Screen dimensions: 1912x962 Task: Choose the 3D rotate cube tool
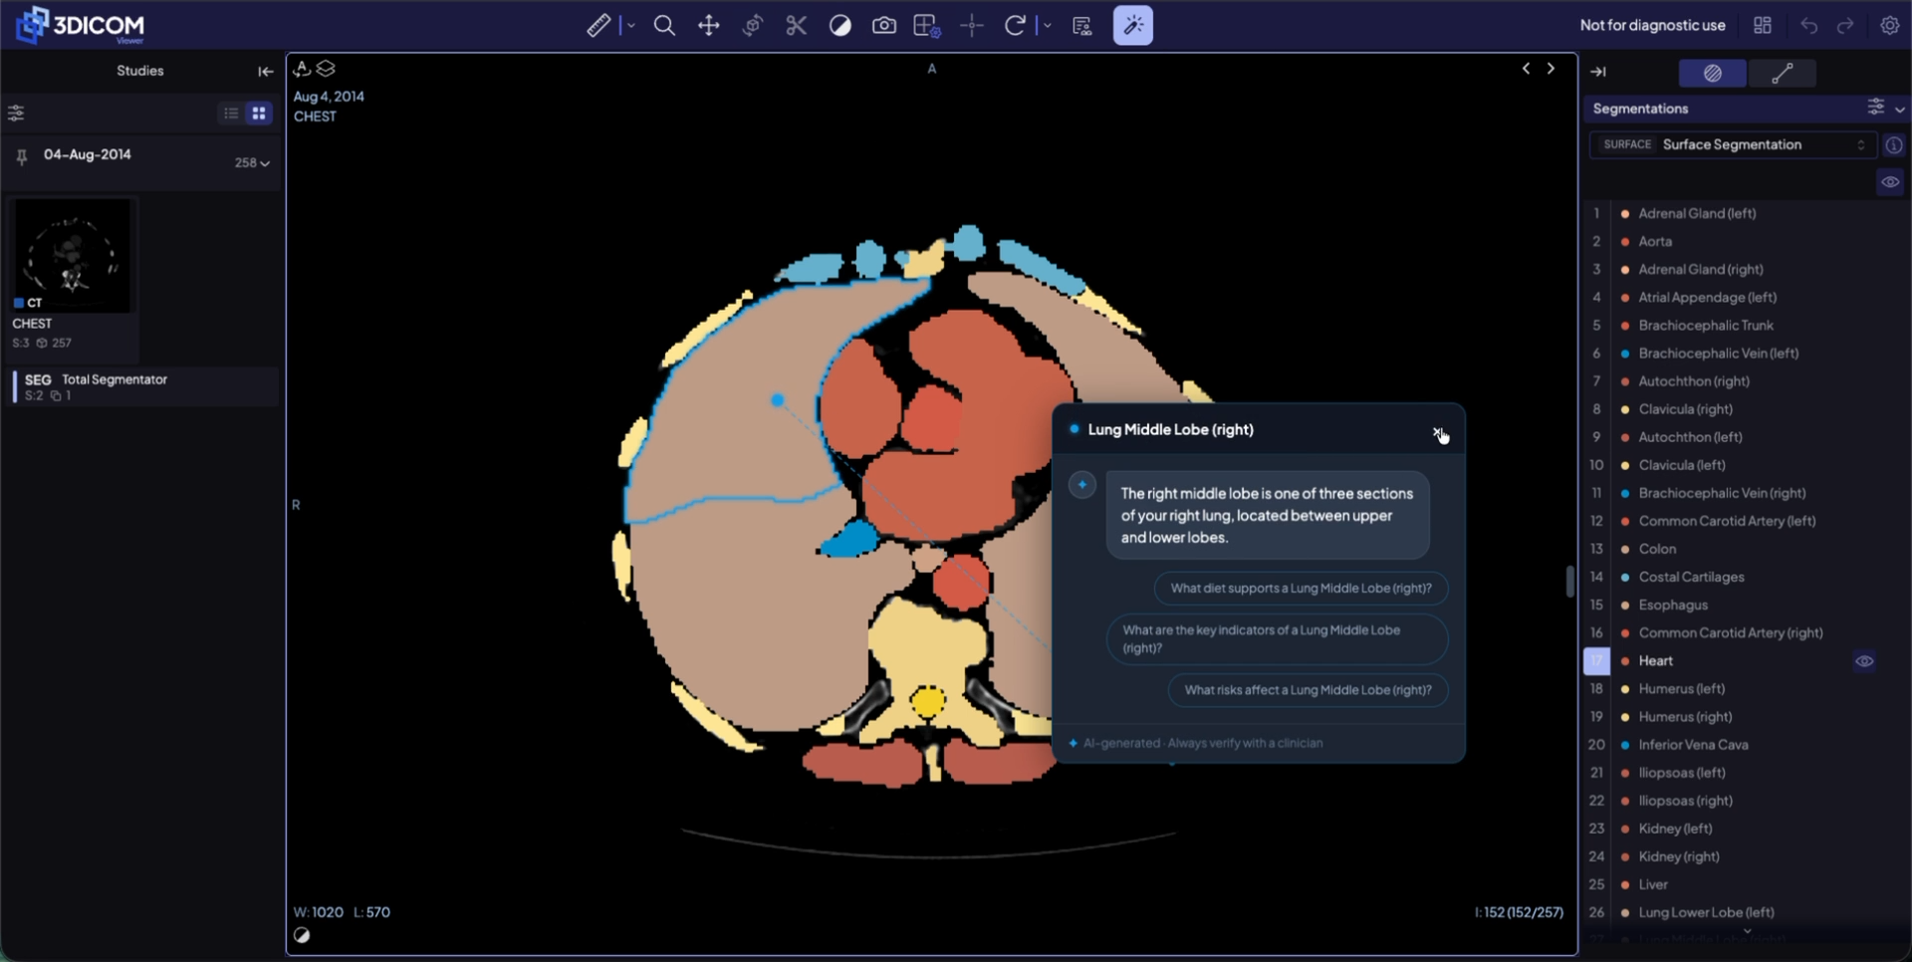[x=753, y=26]
